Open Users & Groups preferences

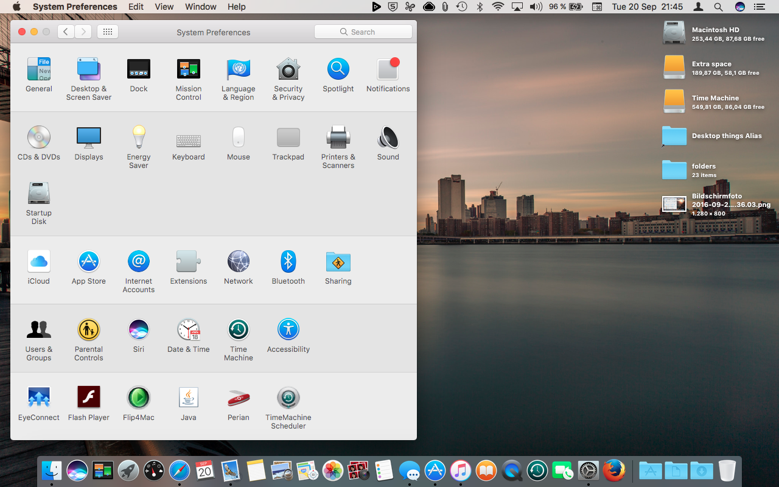pos(39,329)
